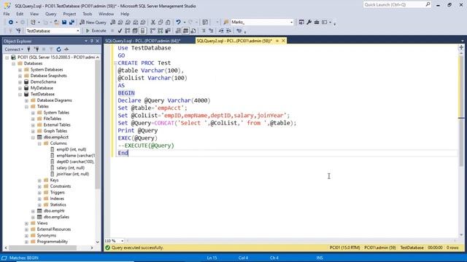Click the Comment out selected lines icon
This screenshot has width=467, height=262.
tap(204, 31)
